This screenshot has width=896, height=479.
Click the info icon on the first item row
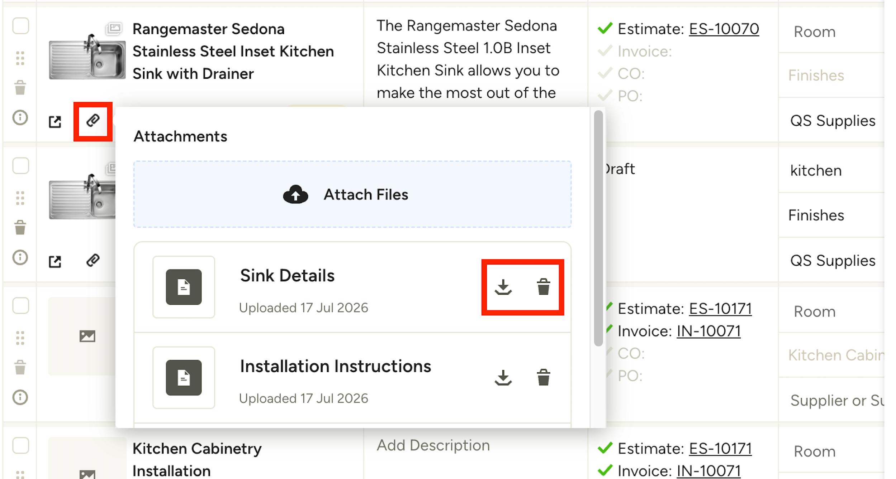(x=20, y=117)
